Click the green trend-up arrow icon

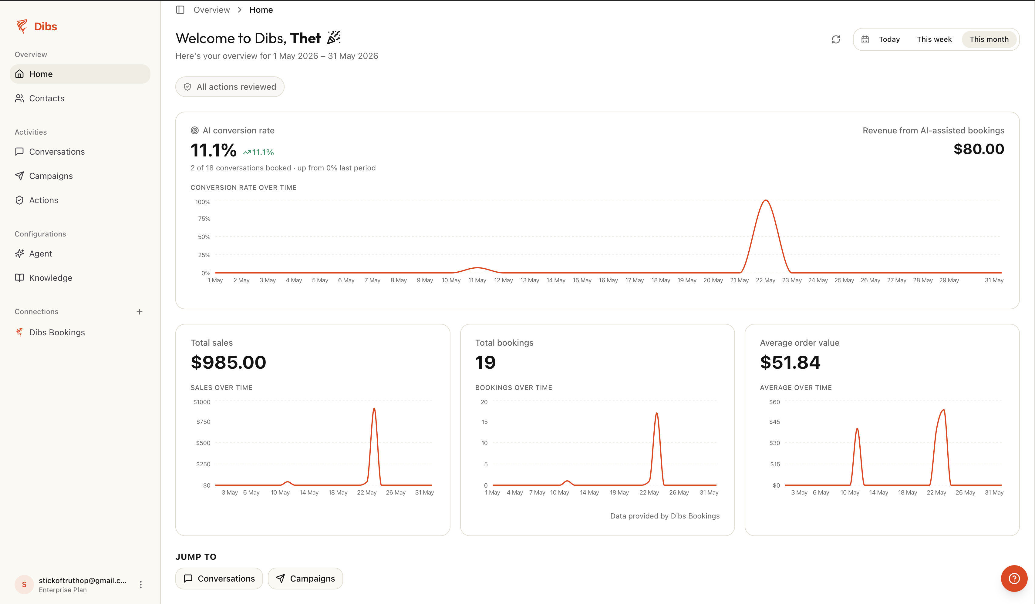coord(246,152)
